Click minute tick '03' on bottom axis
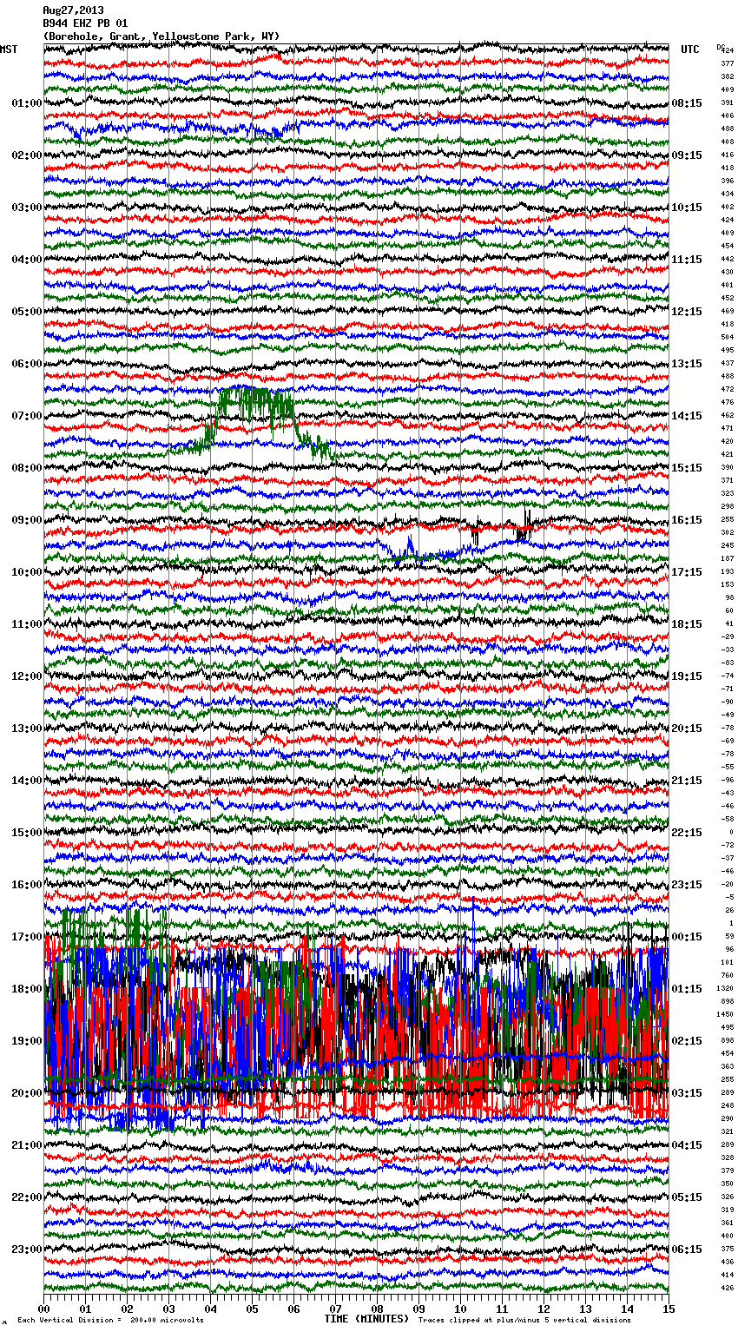The height and width of the screenshot is (1332, 738). tap(168, 1309)
